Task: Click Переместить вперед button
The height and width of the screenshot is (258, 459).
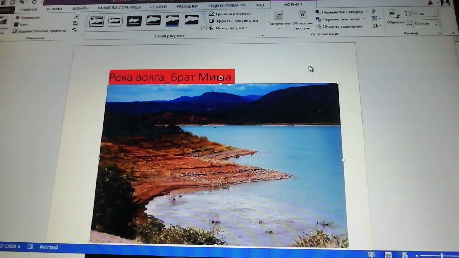Action: point(339,12)
